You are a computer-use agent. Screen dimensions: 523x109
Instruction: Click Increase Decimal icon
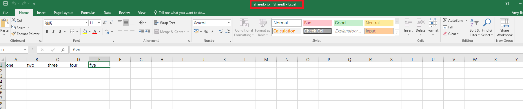click(221, 32)
